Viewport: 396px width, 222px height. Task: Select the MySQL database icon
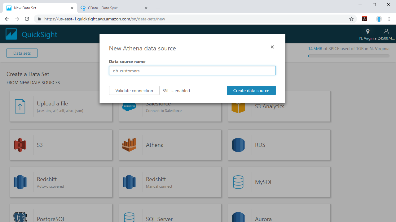(238, 182)
